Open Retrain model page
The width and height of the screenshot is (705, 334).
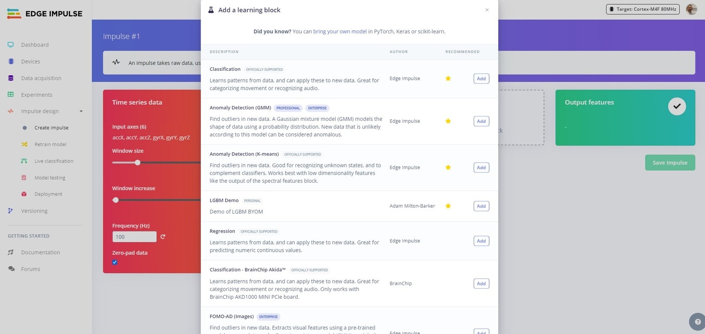point(50,145)
